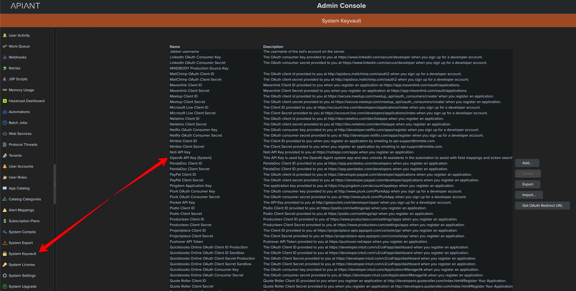
Task: Click the User Activity sidebar icon
Action: point(5,35)
